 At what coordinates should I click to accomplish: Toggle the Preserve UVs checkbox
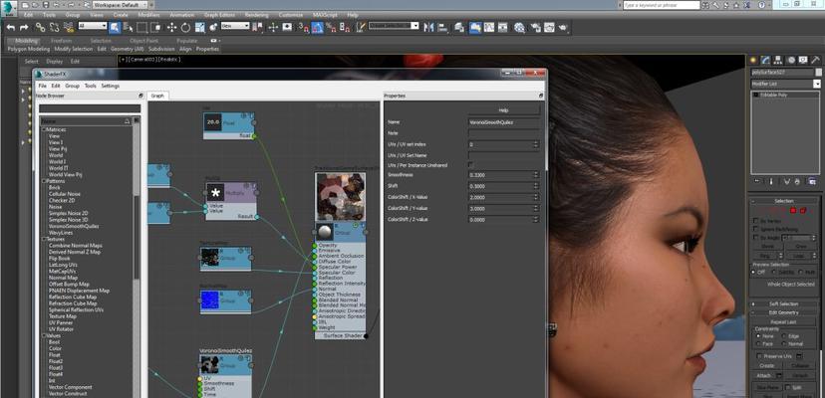(759, 356)
